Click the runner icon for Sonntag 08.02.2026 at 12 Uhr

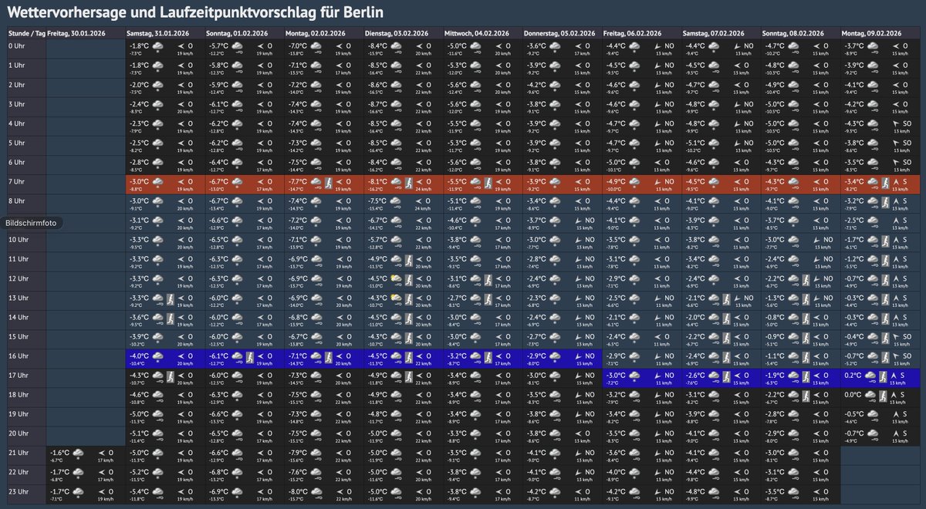(806, 280)
